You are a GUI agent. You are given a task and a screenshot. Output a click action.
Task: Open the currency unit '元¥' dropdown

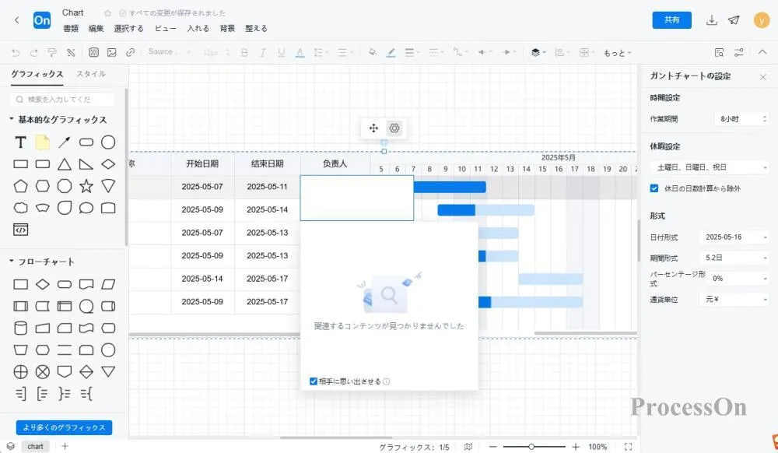[x=734, y=299]
